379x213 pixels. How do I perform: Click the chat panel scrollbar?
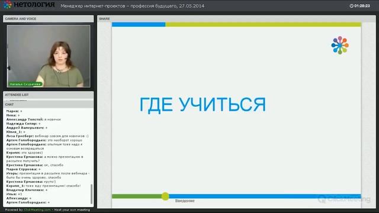(x=91, y=194)
